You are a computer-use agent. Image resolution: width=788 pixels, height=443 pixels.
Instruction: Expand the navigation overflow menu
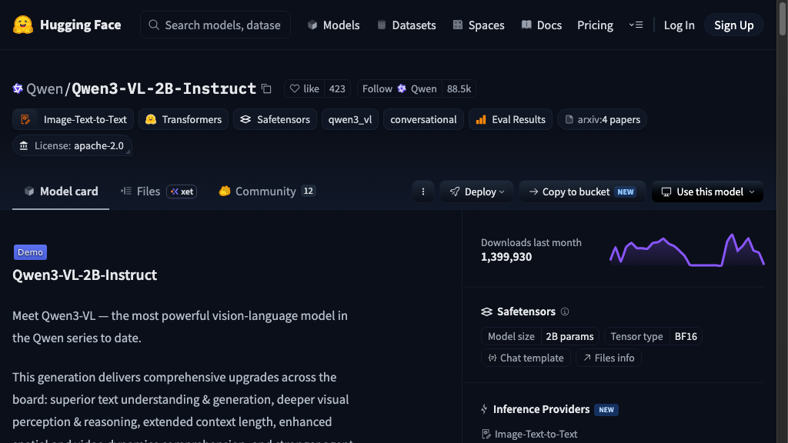click(x=636, y=25)
